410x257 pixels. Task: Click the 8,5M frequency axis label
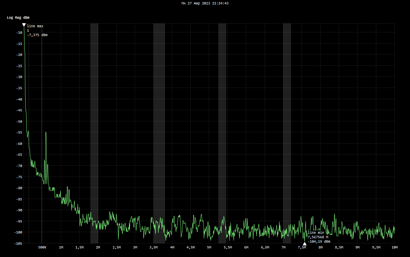pyautogui.click(x=339, y=247)
